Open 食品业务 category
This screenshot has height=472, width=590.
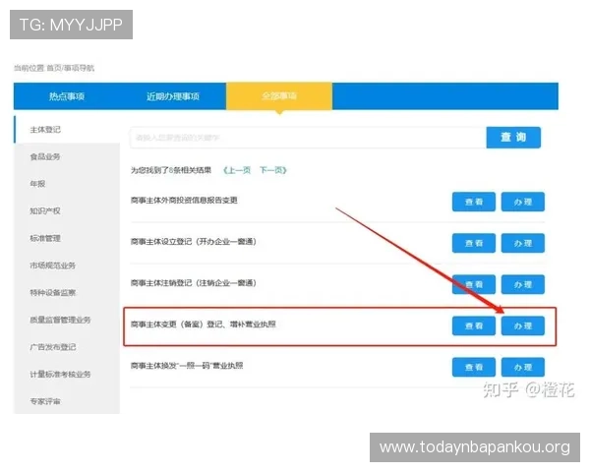point(45,156)
